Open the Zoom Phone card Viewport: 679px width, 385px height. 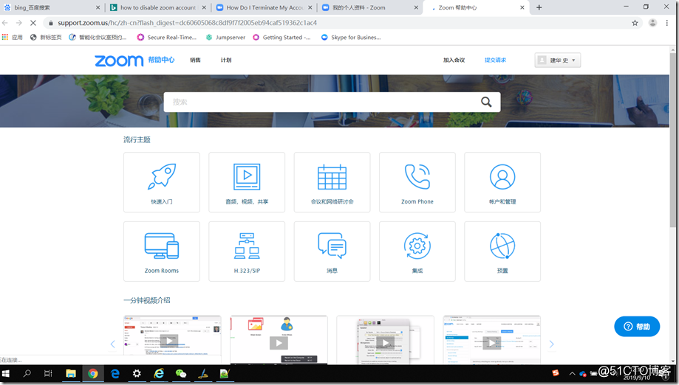click(x=417, y=182)
